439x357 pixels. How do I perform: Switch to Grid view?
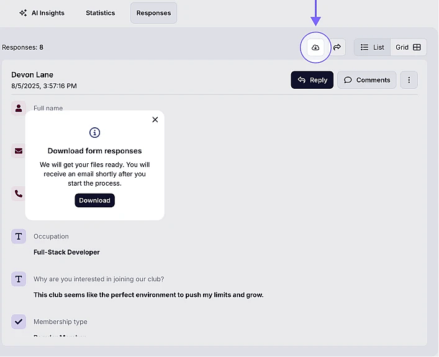pyautogui.click(x=408, y=47)
